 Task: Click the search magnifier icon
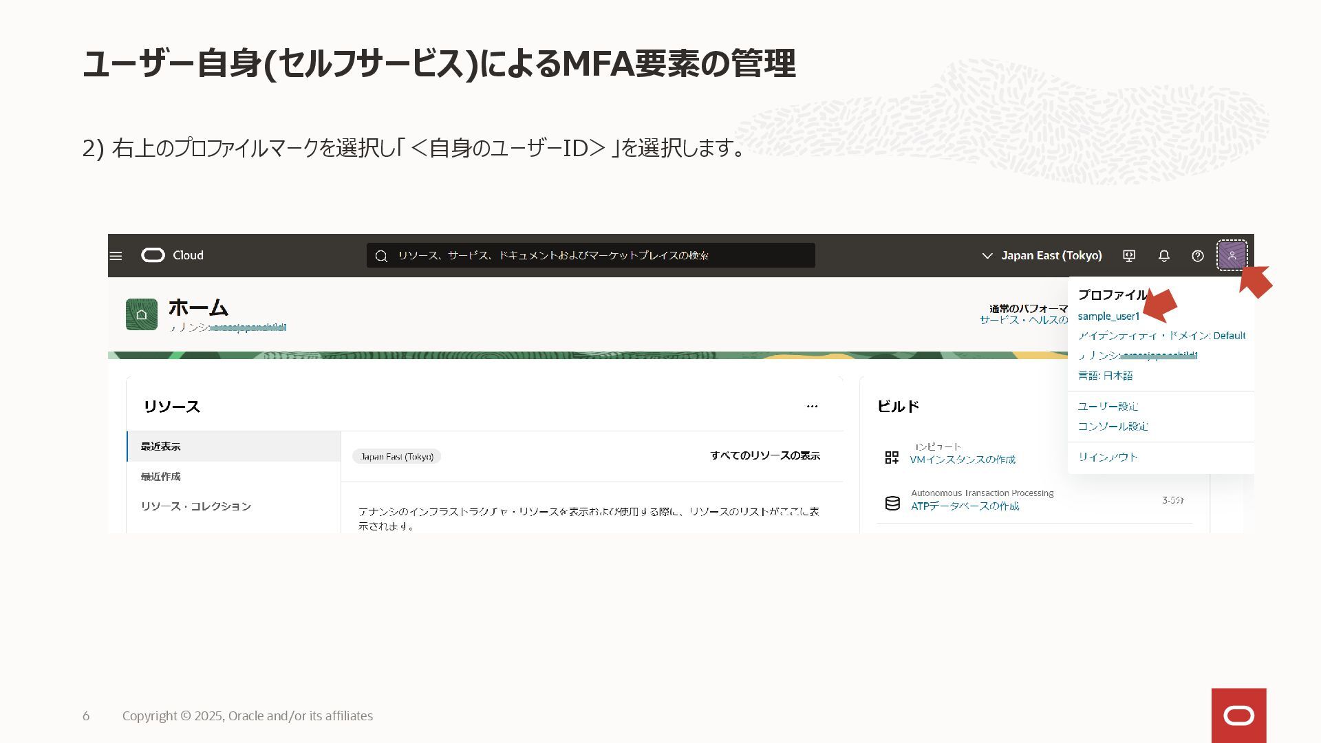381,256
